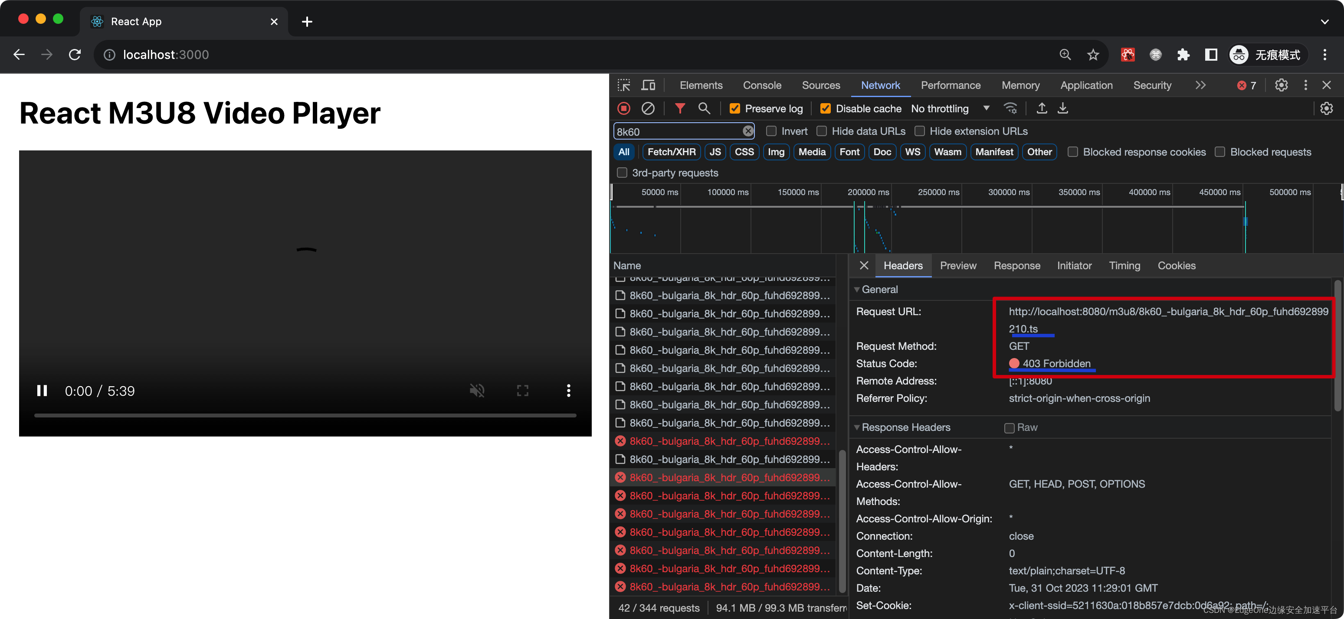Click the 7 errors indicator
The height and width of the screenshot is (619, 1344).
1246,85
